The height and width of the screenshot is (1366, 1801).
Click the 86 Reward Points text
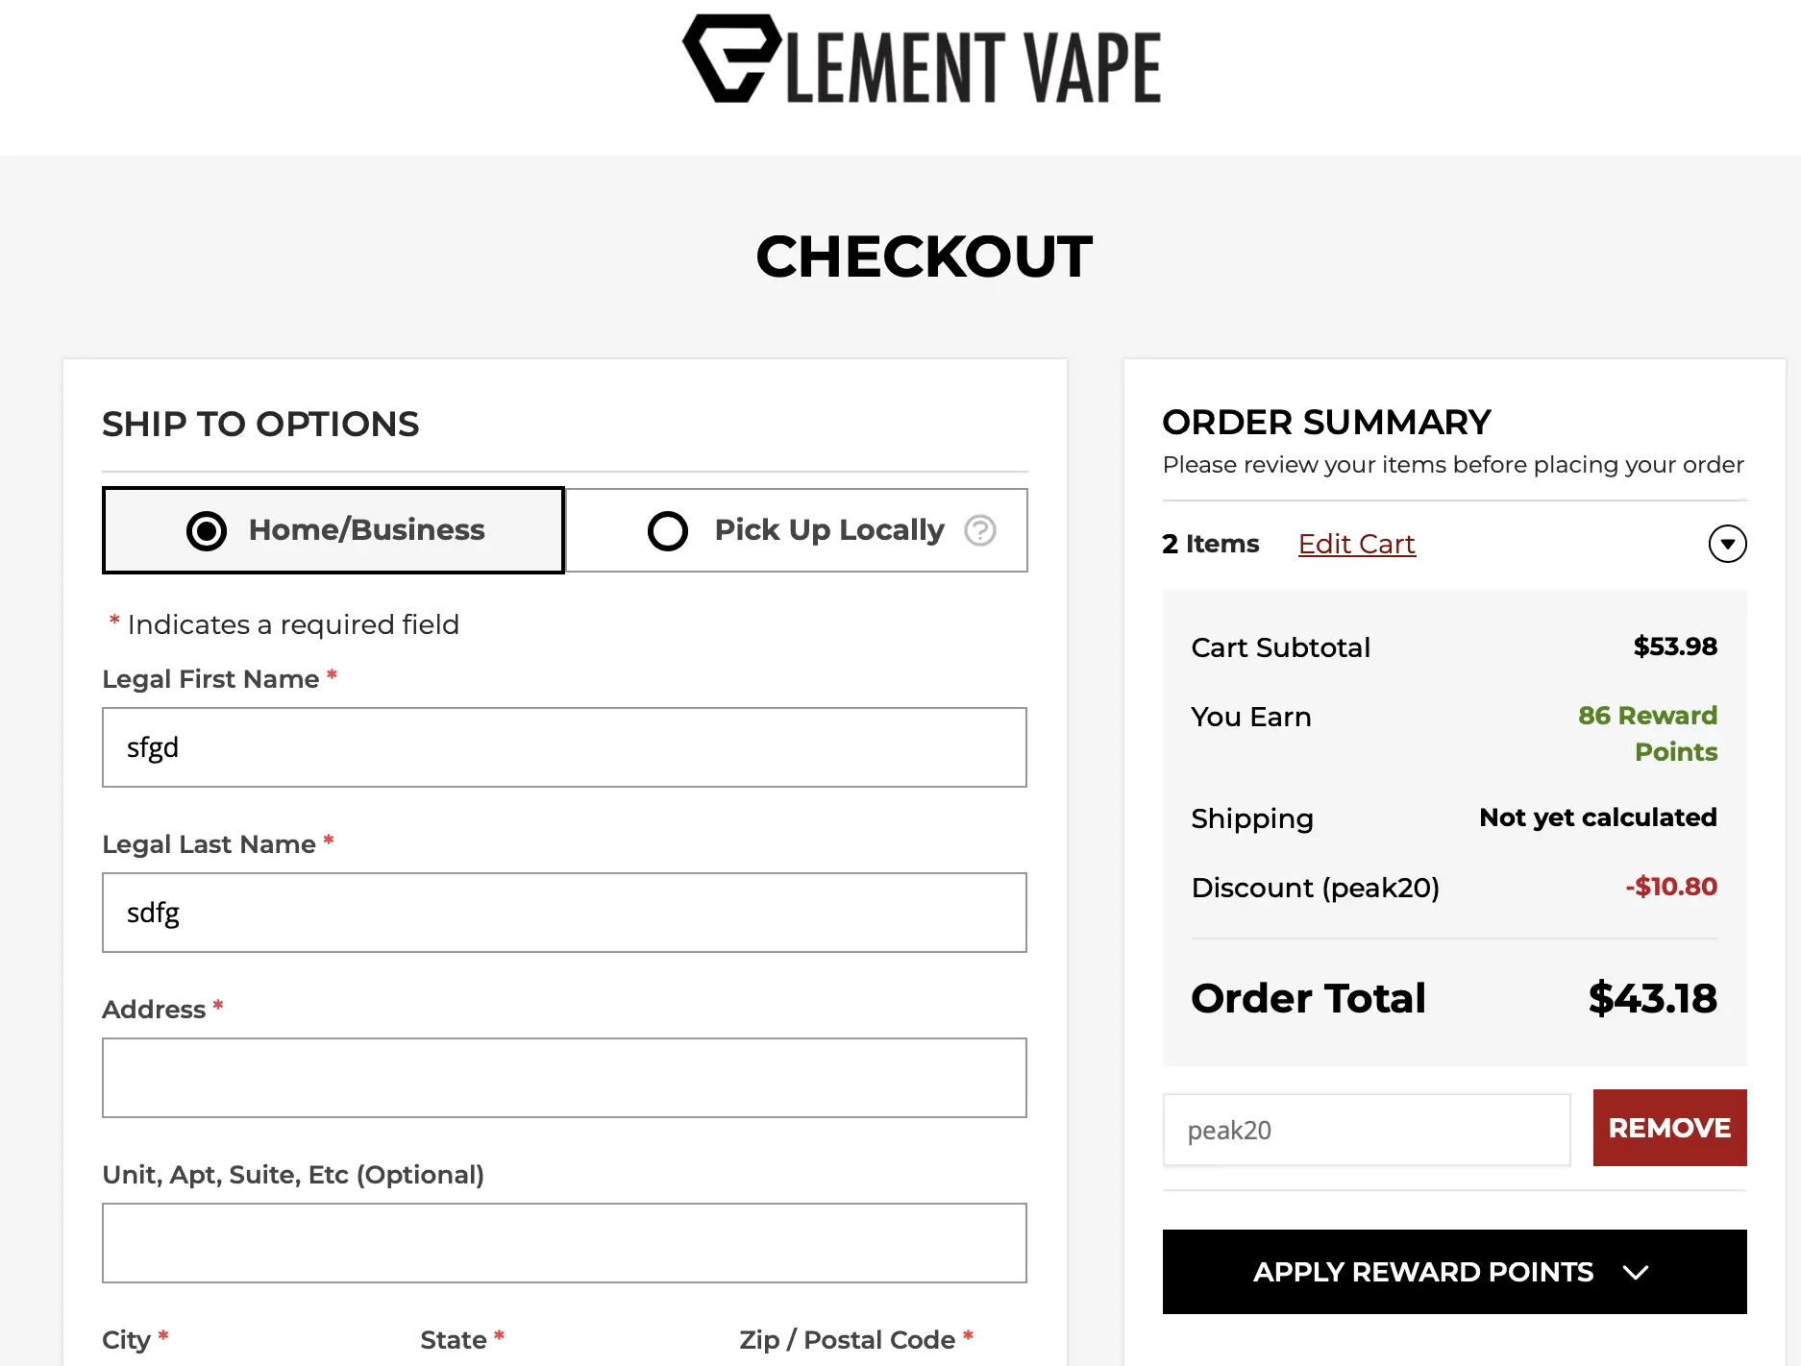click(1647, 733)
